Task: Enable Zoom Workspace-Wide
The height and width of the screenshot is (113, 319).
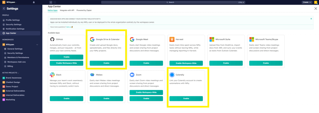Action: coord(146,93)
